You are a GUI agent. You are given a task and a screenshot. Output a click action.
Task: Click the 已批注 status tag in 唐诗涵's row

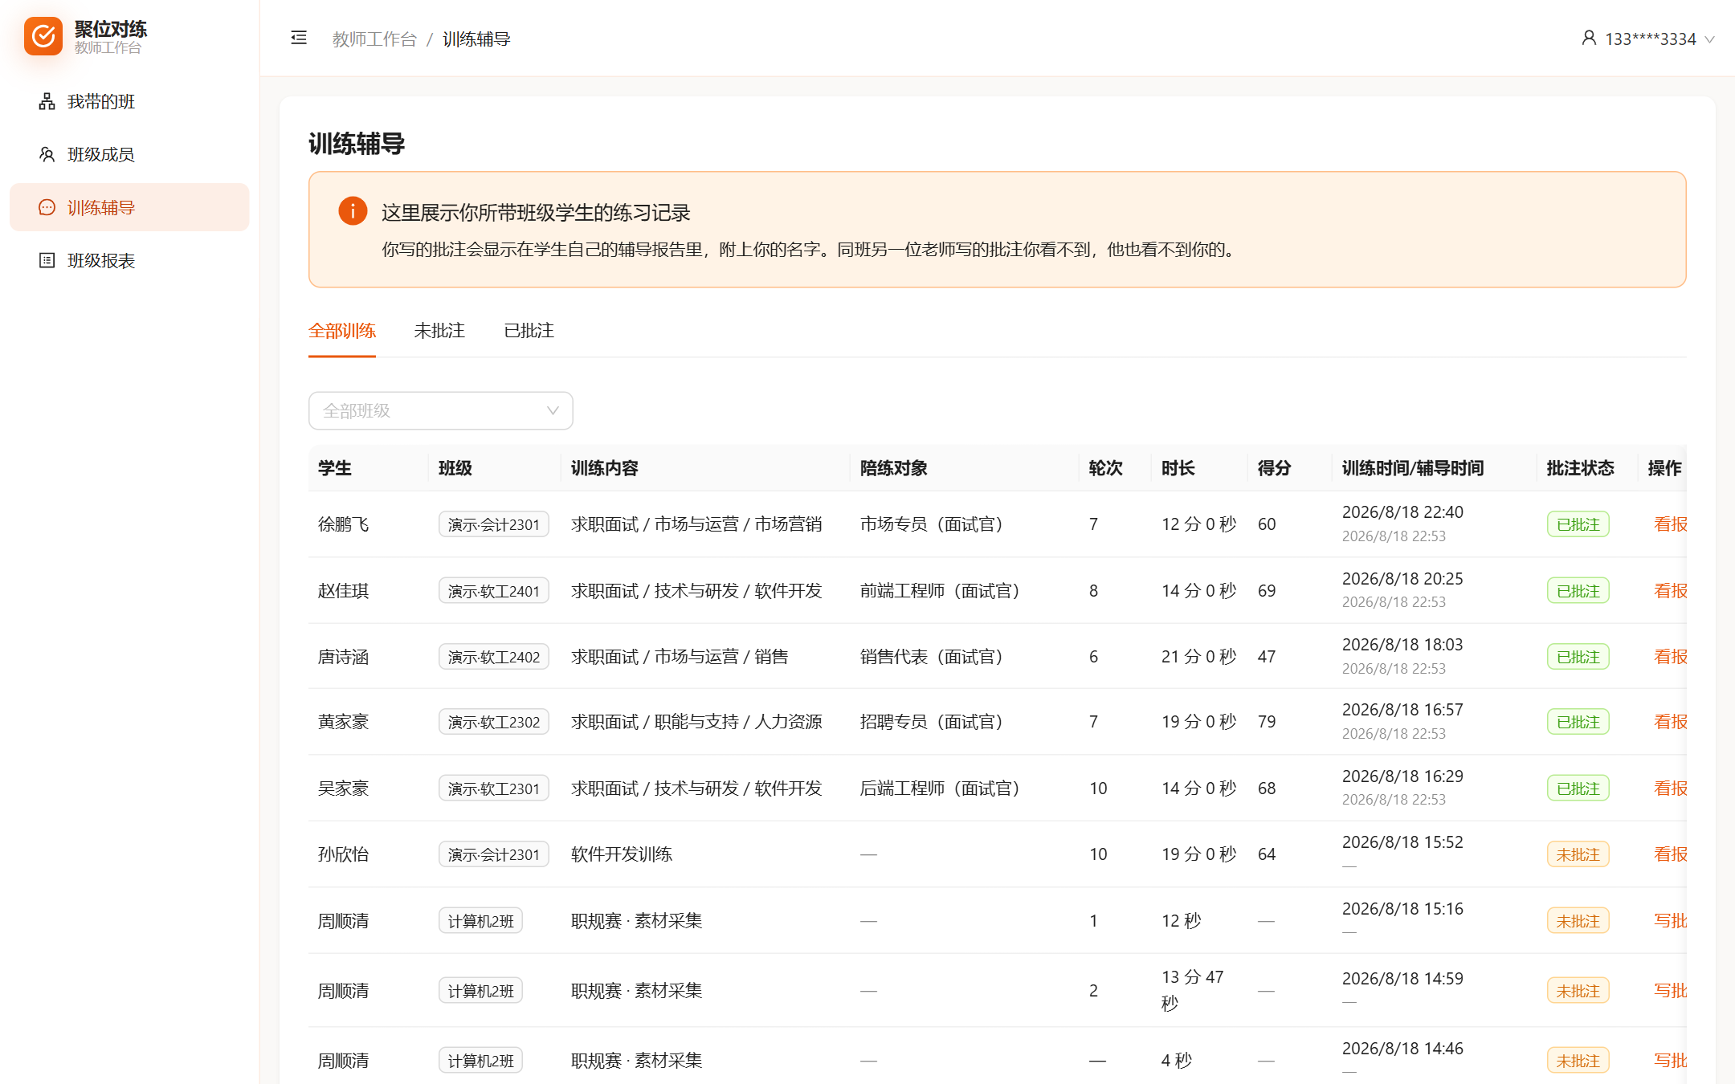point(1578,657)
